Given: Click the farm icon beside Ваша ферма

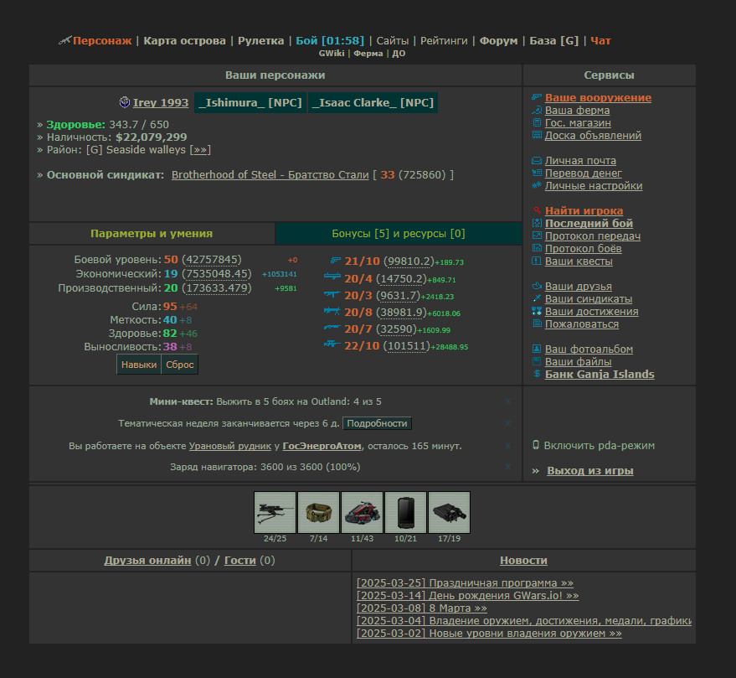Looking at the screenshot, I should 537,110.
